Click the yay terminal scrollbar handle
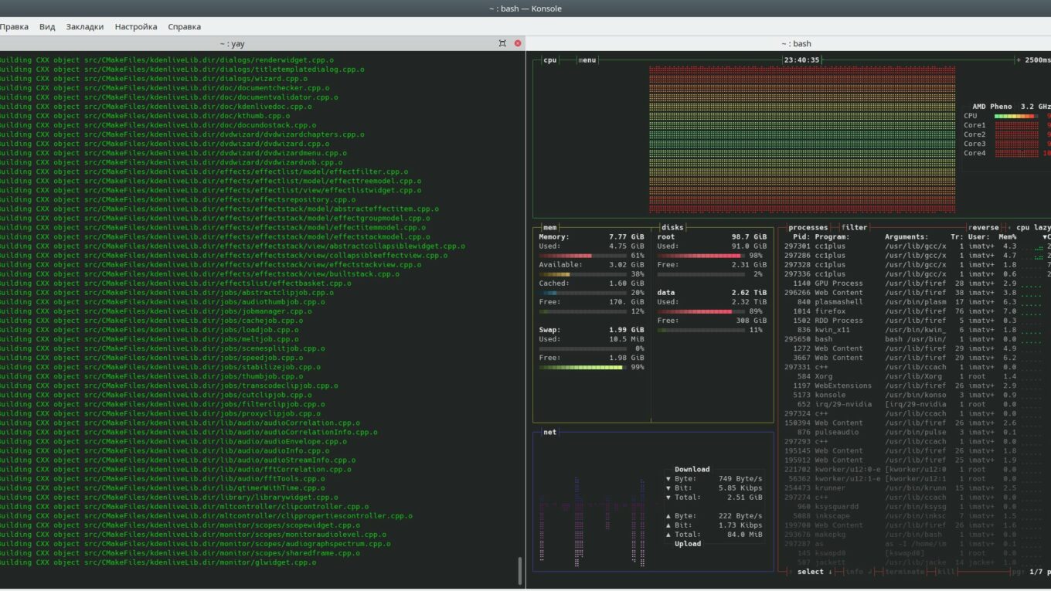1051x591 pixels. click(520, 571)
